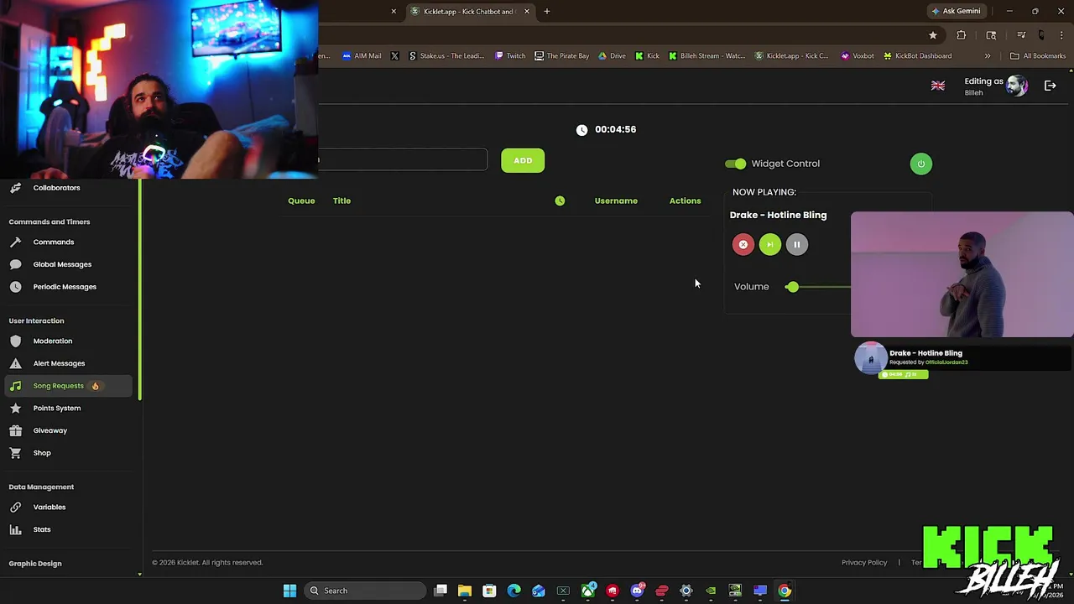Open Google Chrome taskbar icon
The width and height of the screenshot is (1074, 604).
(785, 591)
